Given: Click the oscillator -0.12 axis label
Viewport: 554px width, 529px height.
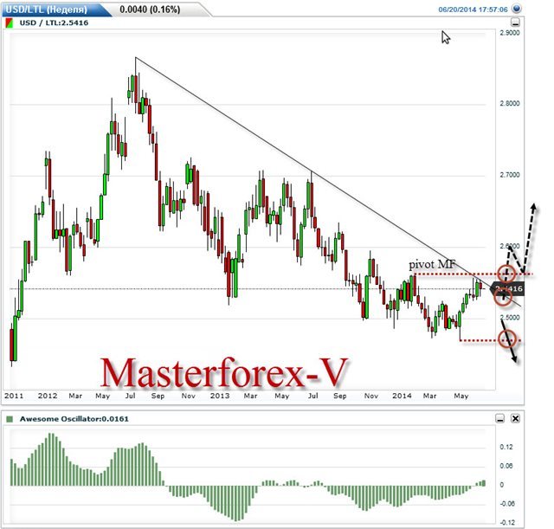Looking at the screenshot, I should (506, 523).
